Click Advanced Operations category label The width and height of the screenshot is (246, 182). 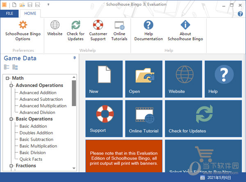(39, 85)
